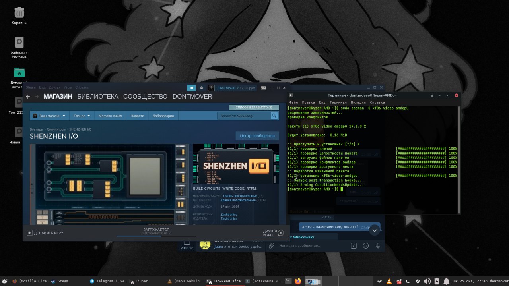Open the Корзина trash icon on desktop
The width and height of the screenshot is (509, 286).
pyautogui.click(x=19, y=13)
